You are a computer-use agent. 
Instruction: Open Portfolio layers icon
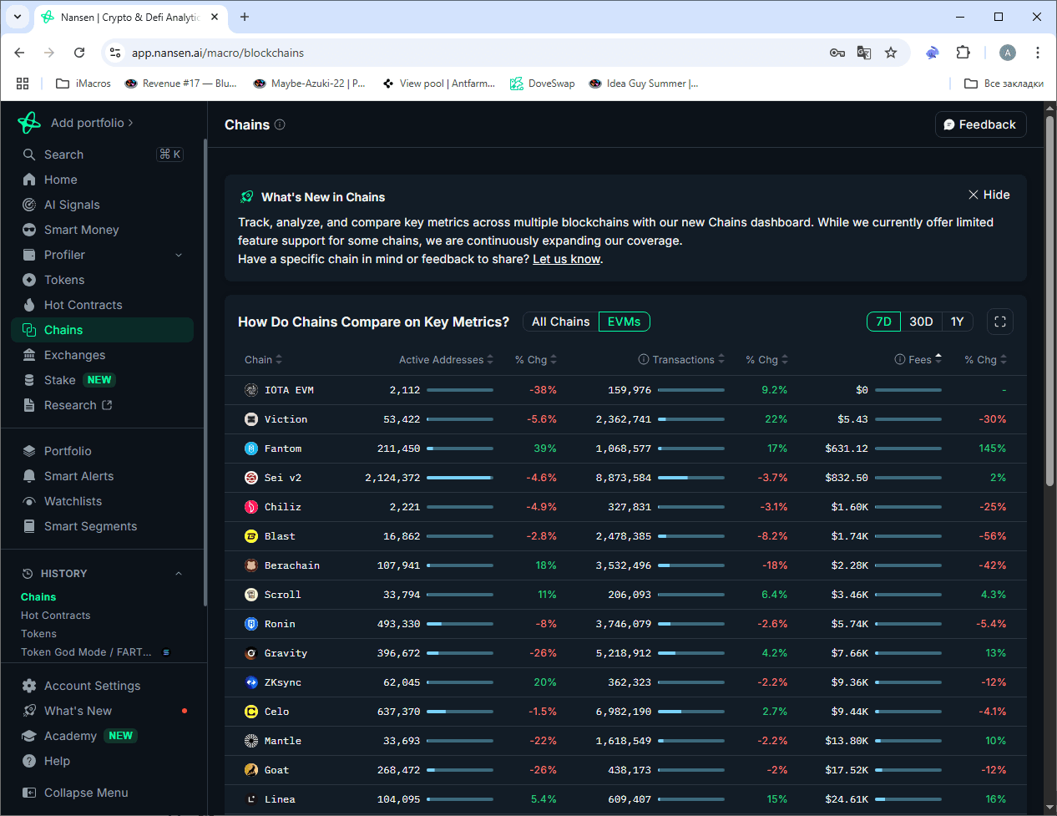click(29, 451)
